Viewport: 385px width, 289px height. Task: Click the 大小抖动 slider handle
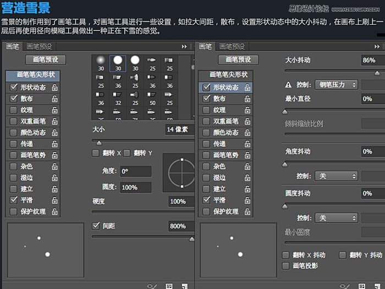[377, 73]
